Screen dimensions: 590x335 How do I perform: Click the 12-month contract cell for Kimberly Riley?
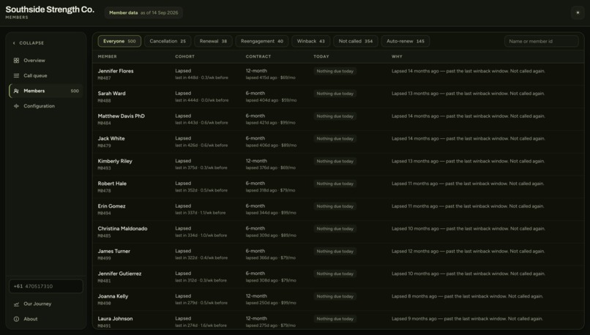271,165
